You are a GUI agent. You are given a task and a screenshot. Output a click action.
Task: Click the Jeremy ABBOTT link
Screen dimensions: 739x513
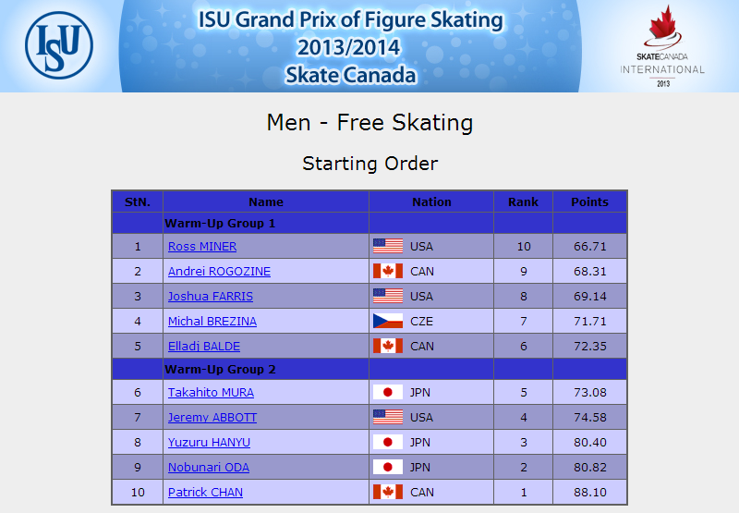tap(212, 418)
